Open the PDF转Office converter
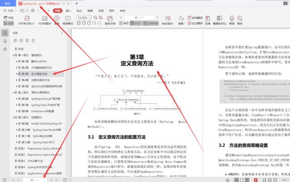Viewport: 290px width, 182px height. [x=27, y=21]
